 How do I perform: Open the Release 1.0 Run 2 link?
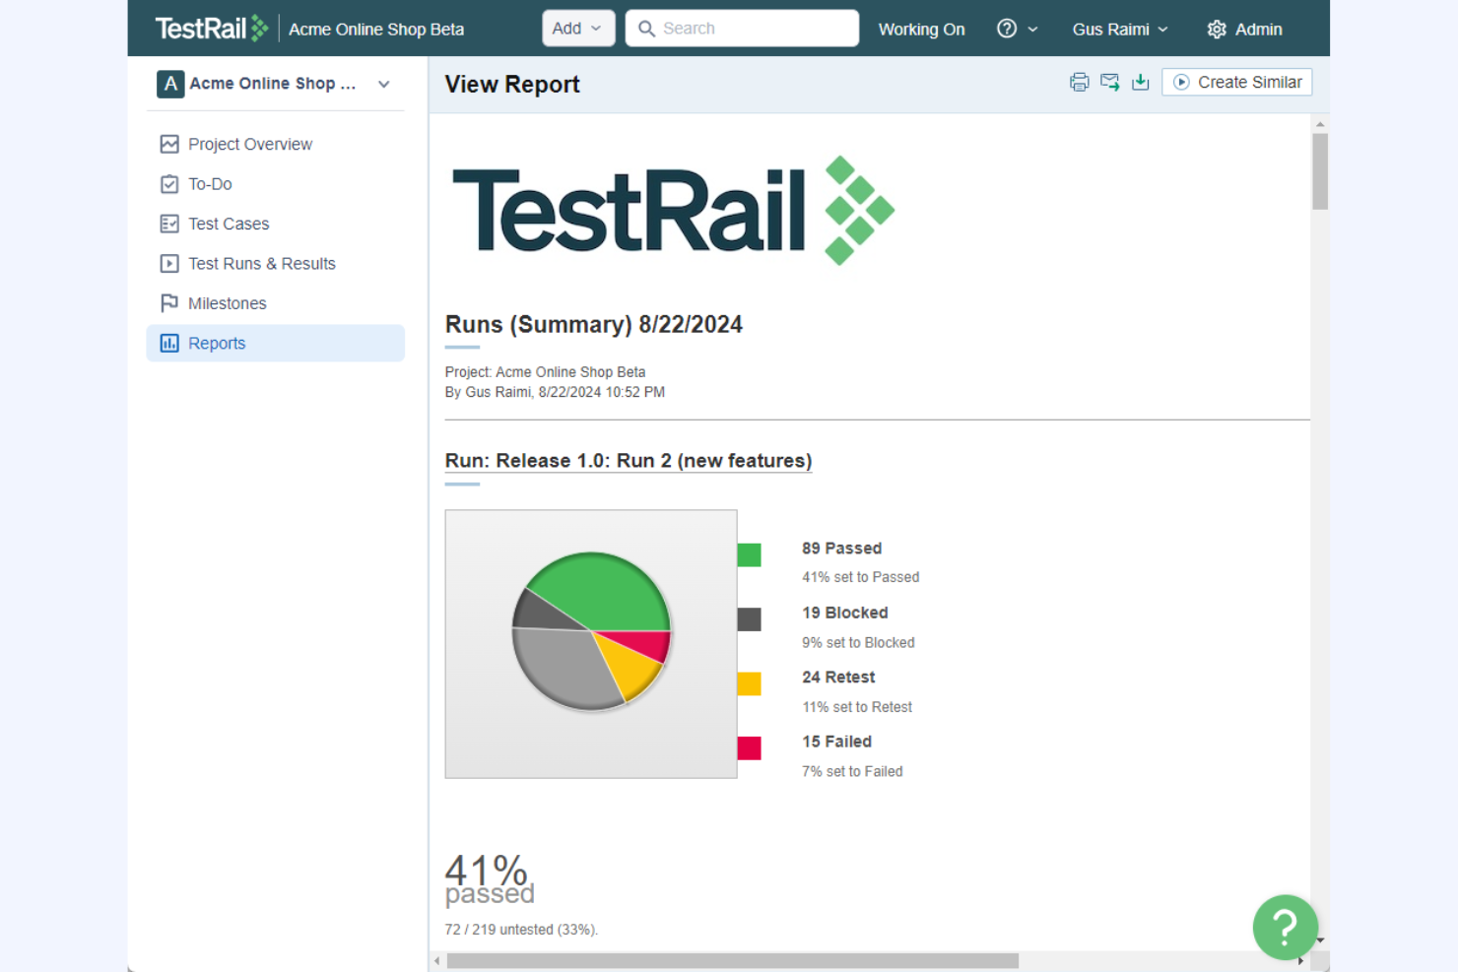pyautogui.click(x=628, y=460)
